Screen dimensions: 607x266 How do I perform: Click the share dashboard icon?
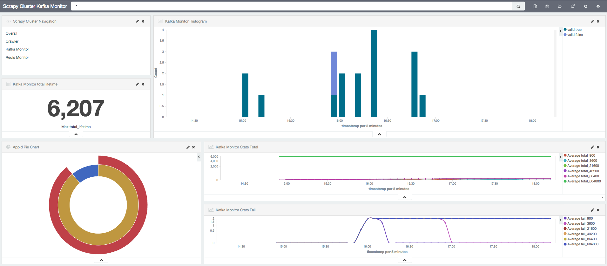[x=573, y=6]
